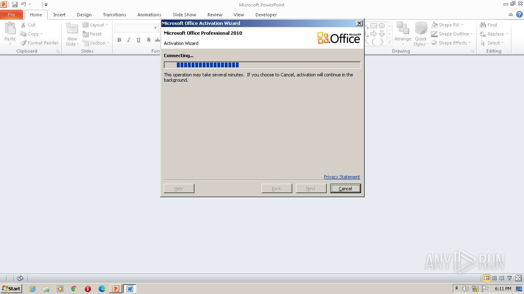The width and height of the screenshot is (524, 294).
Task: Select the down arrow shape
Action: pos(382,33)
